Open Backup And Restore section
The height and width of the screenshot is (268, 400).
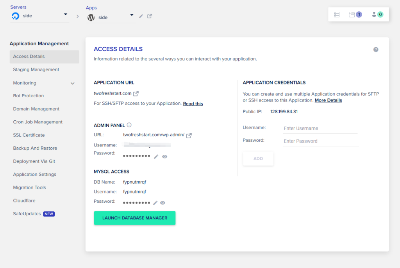click(35, 148)
